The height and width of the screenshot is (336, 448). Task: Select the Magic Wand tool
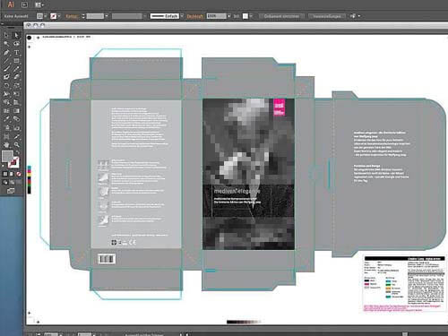[6, 44]
